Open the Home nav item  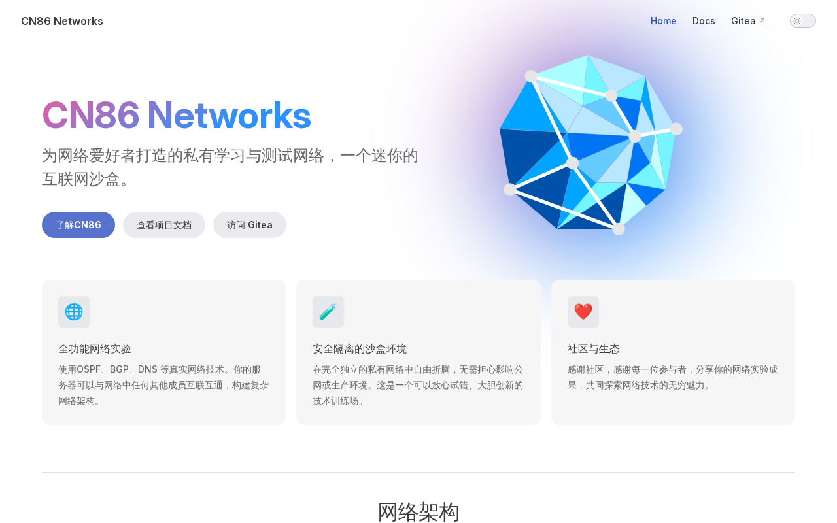[664, 21]
